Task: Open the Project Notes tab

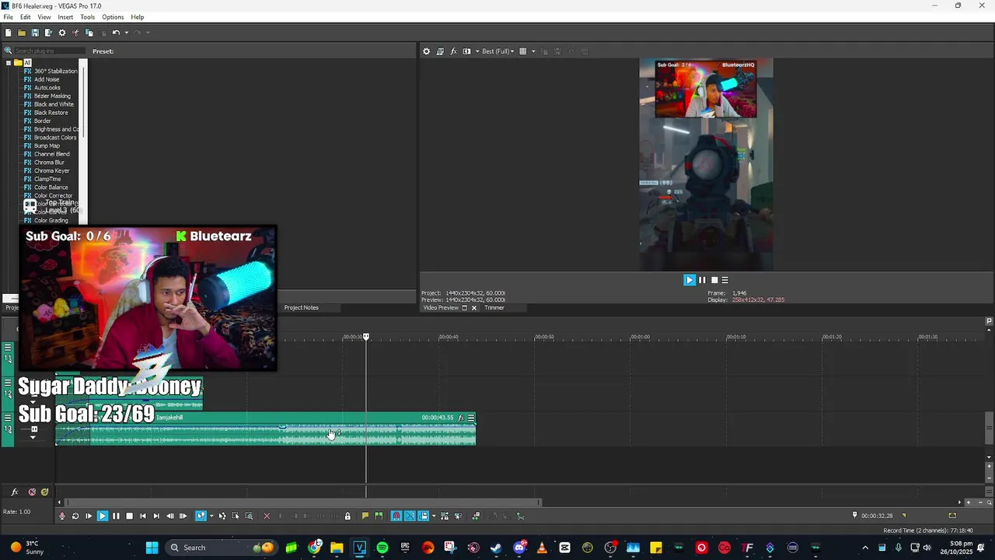Action: tap(301, 307)
